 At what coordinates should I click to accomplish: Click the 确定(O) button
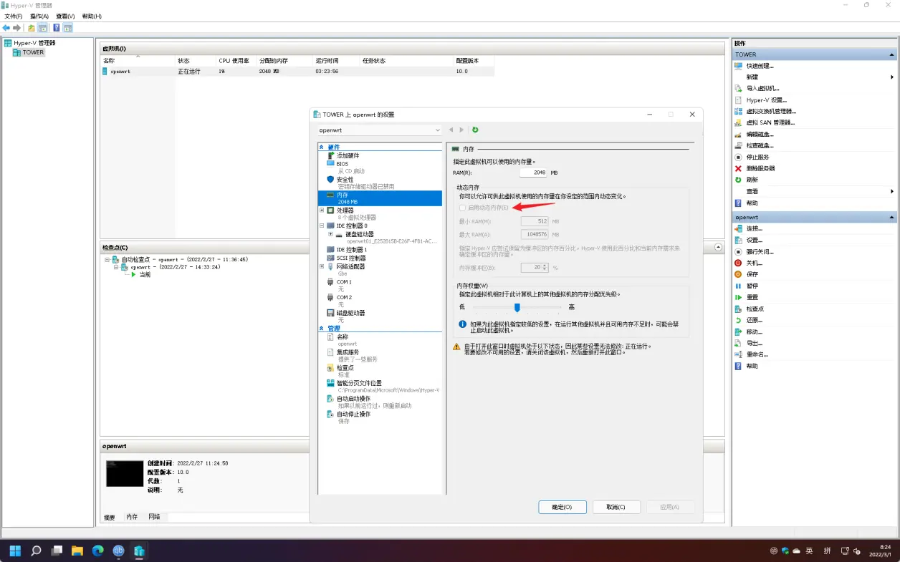[x=562, y=507]
